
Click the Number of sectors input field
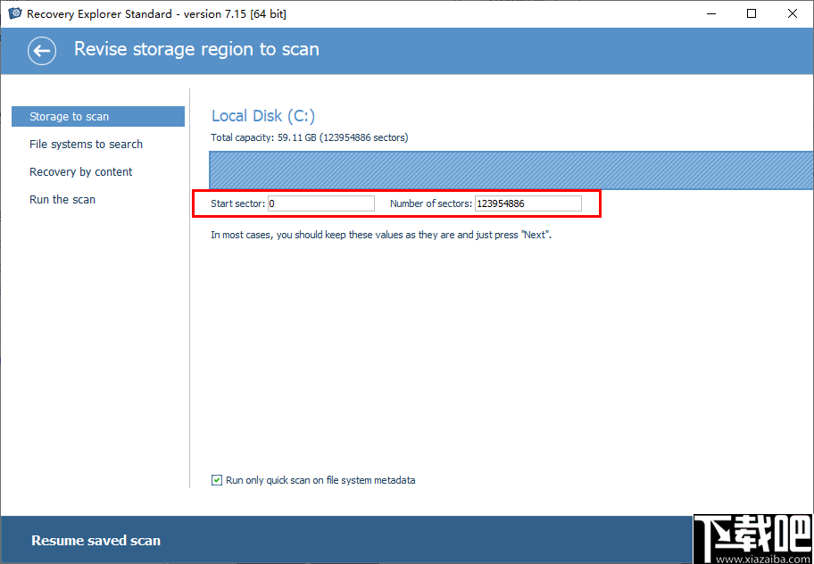coord(528,203)
